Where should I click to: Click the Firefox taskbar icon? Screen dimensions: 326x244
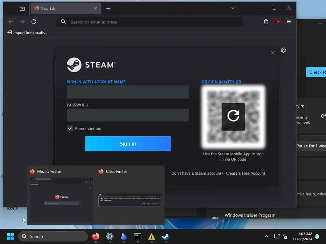(x=96, y=236)
